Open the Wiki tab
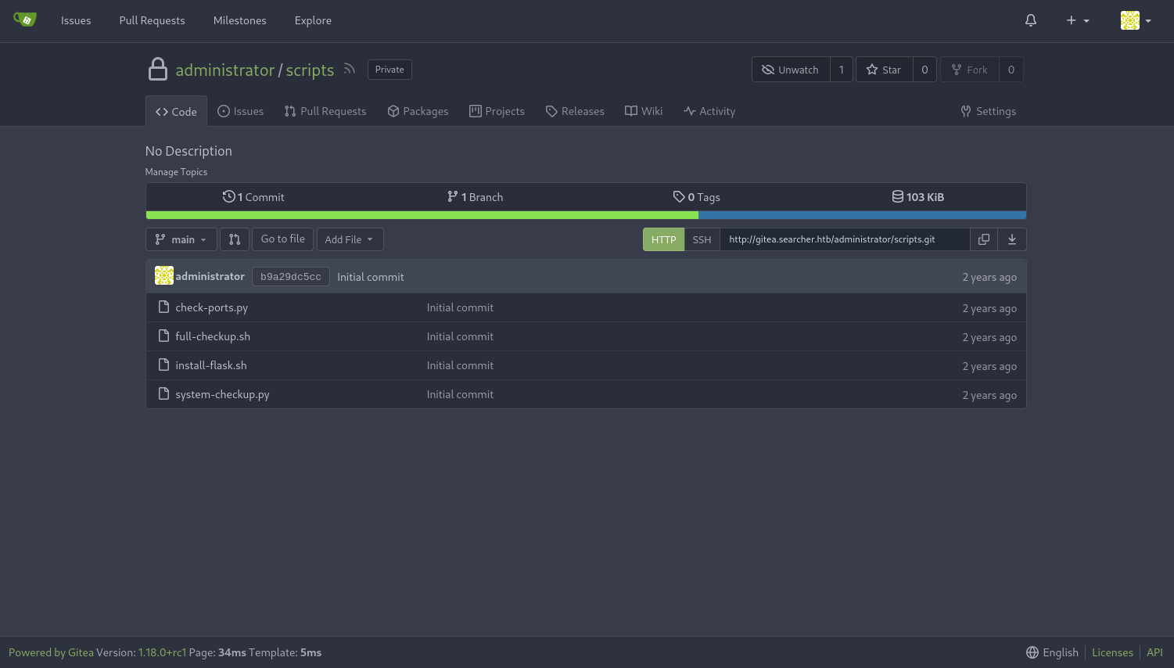Viewport: 1174px width, 668px height. [644, 111]
